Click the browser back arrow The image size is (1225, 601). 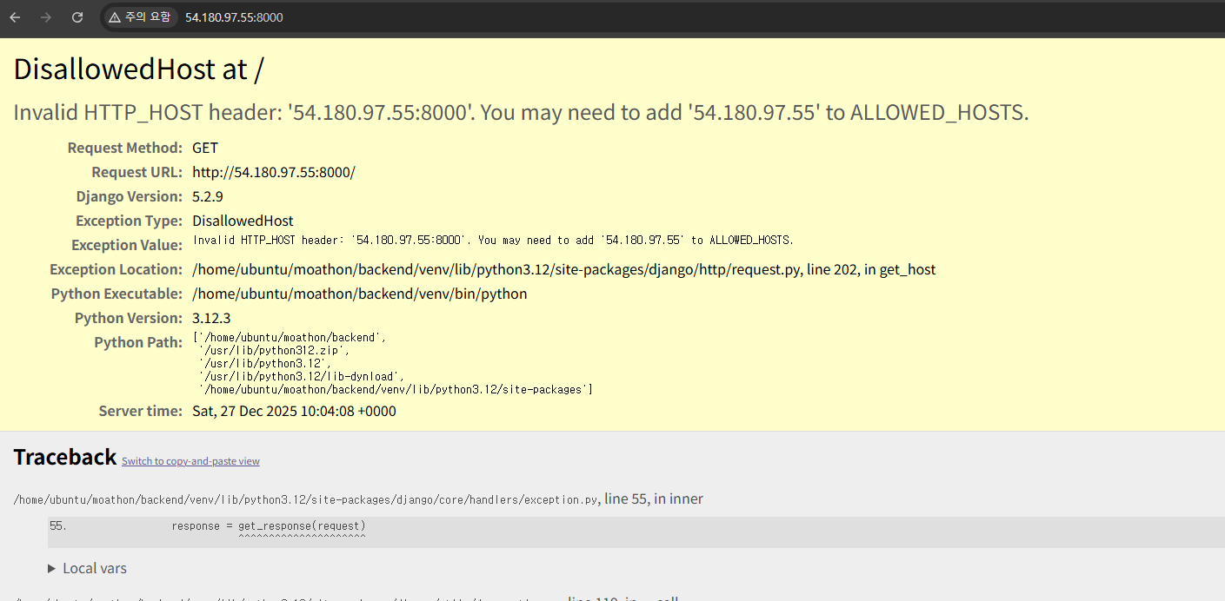click(x=15, y=17)
